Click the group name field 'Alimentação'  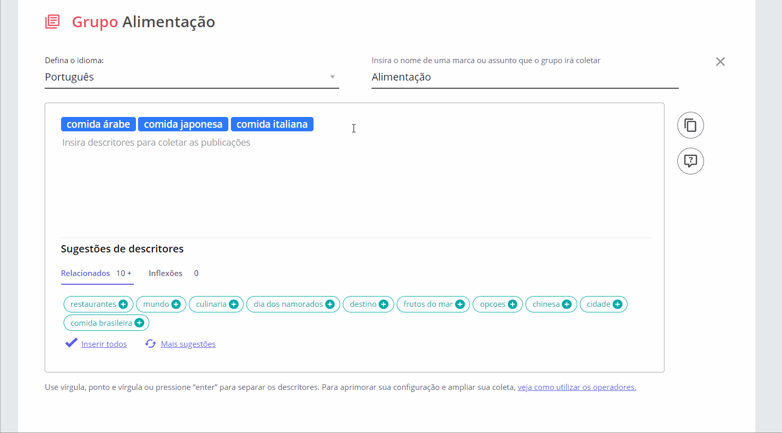523,77
